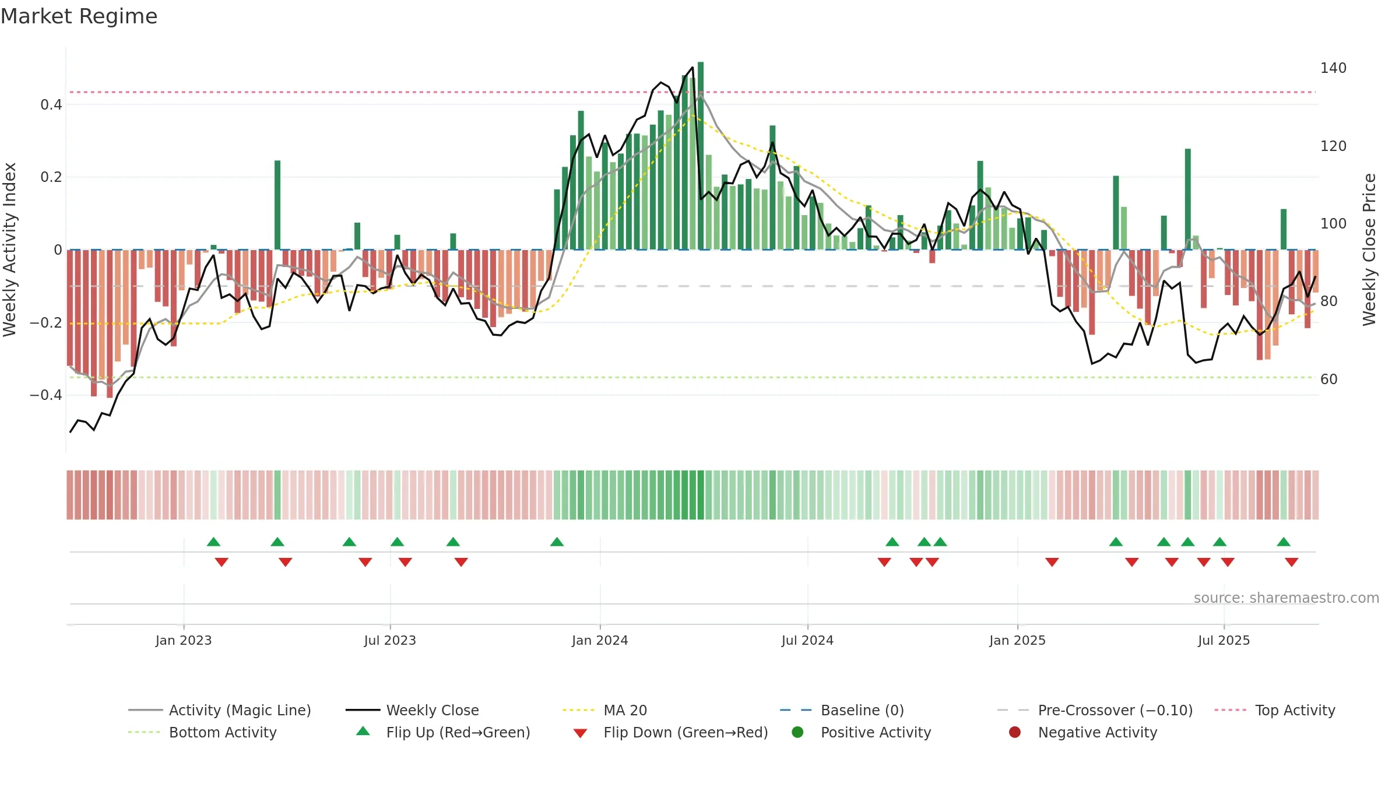Toggle the Bottom Activity legend entry
This screenshot has width=1399, height=787.
coord(202,732)
